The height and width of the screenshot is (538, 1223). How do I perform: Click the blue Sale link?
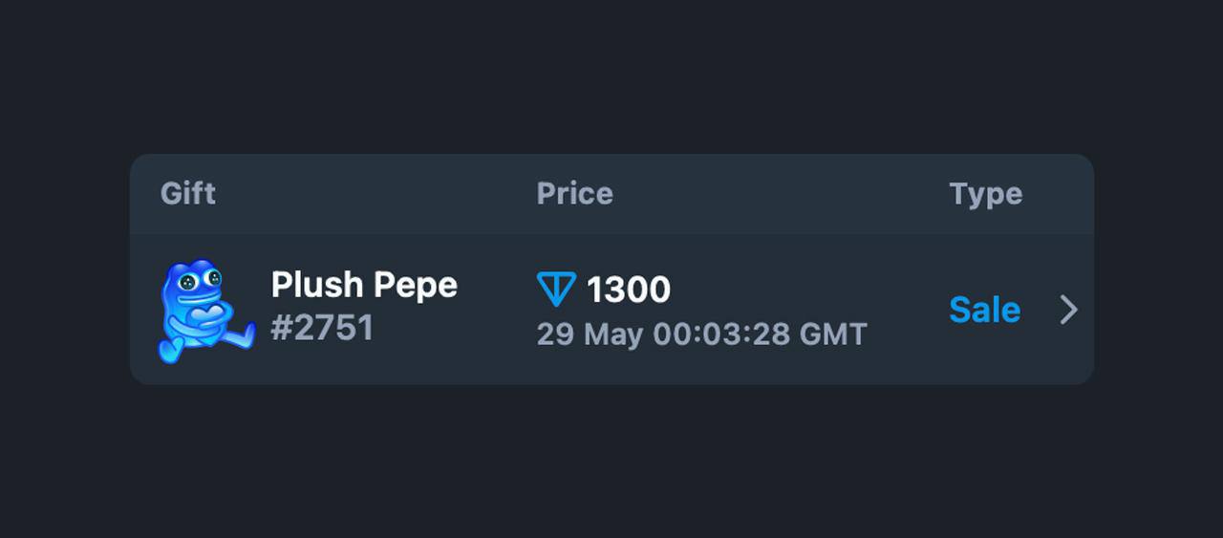coord(984,310)
